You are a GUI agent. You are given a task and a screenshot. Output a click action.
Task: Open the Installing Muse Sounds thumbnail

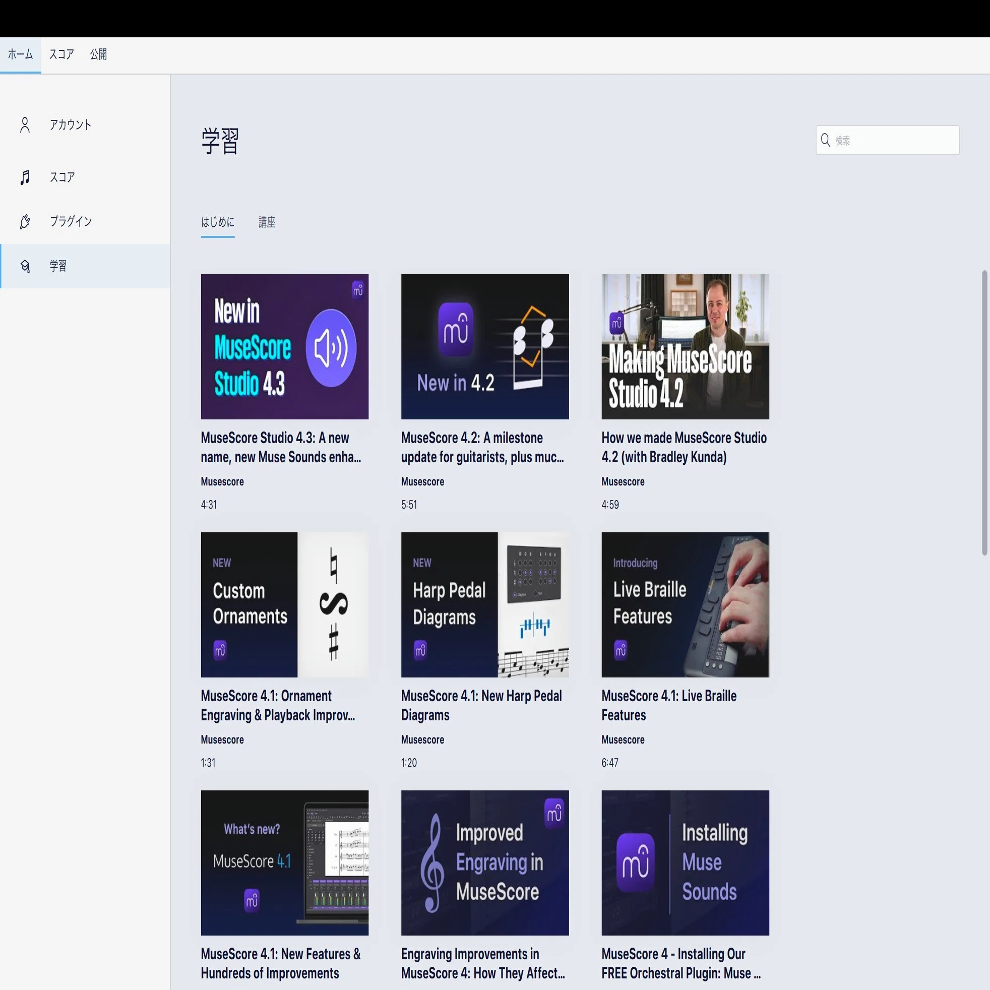tap(685, 863)
